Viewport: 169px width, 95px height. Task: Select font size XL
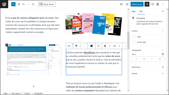(x=160, y=59)
